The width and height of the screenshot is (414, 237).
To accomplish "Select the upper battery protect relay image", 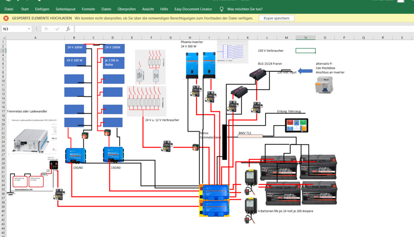I will pyautogui.click(x=251, y=181).
